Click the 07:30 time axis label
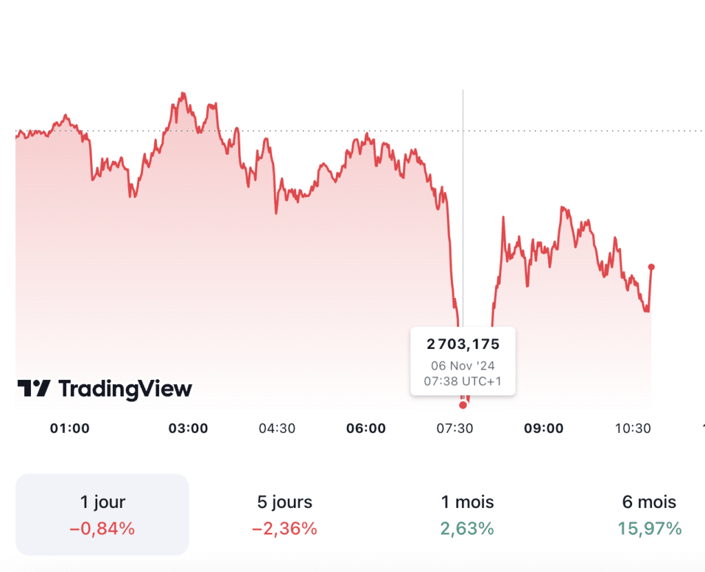The width and height of the screenshot is (705, 572). [x=454, y=428]
